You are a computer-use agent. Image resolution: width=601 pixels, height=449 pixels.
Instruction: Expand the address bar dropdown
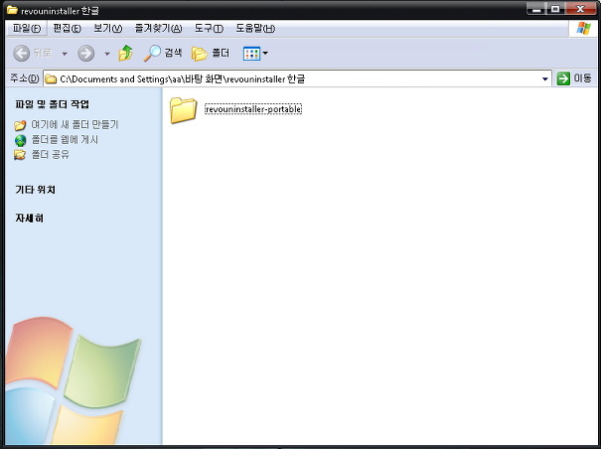[x=545, y=79]
